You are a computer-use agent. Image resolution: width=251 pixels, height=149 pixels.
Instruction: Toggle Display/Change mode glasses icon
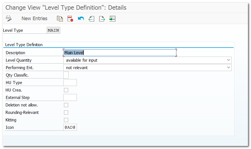[9, 19]
